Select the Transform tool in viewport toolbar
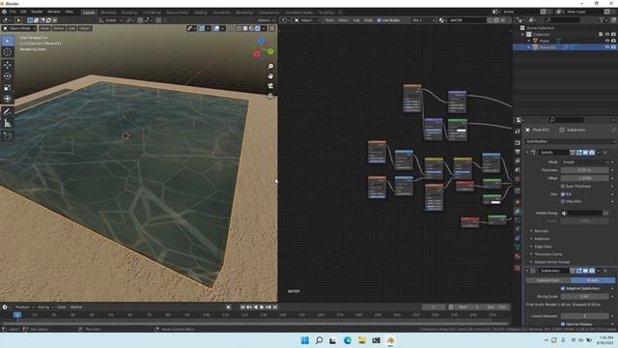618x348 pixels. point(8,99)
